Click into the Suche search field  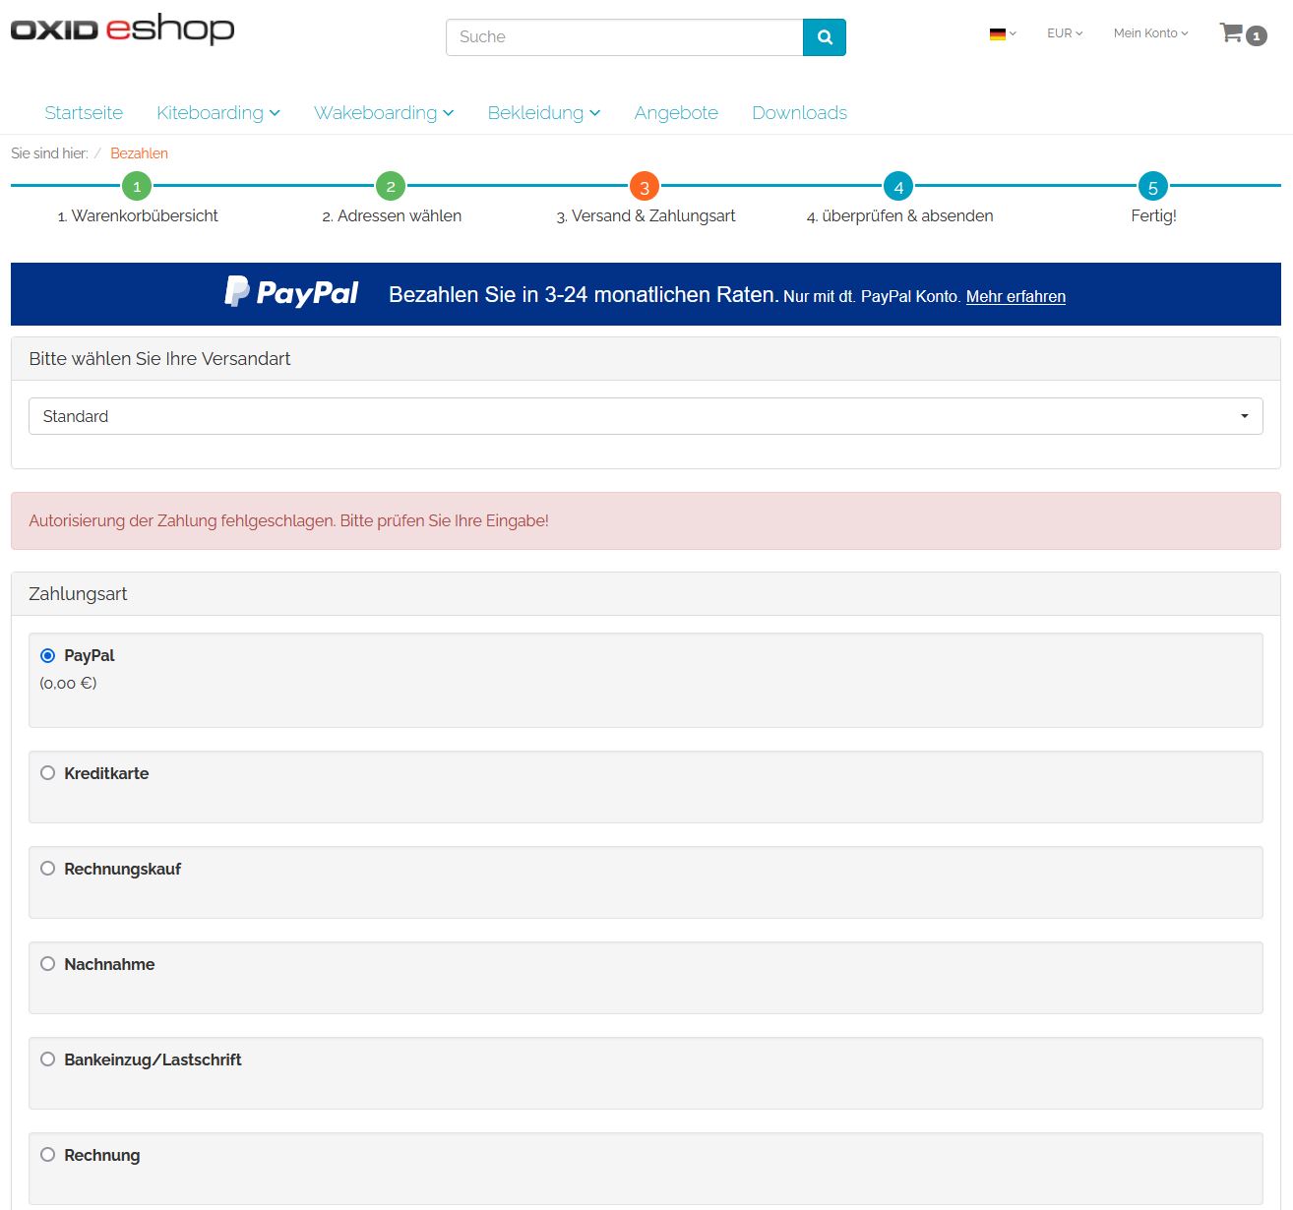pyautogui.click(x=624, y=37)
